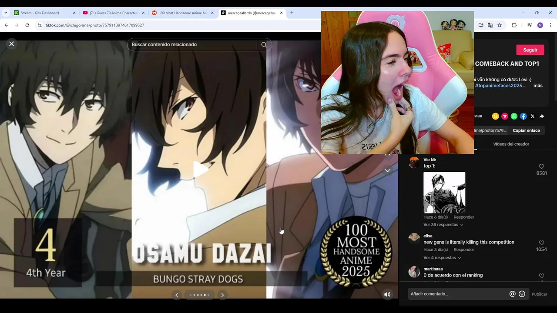Go to next post with down chevron

(387, 170)
